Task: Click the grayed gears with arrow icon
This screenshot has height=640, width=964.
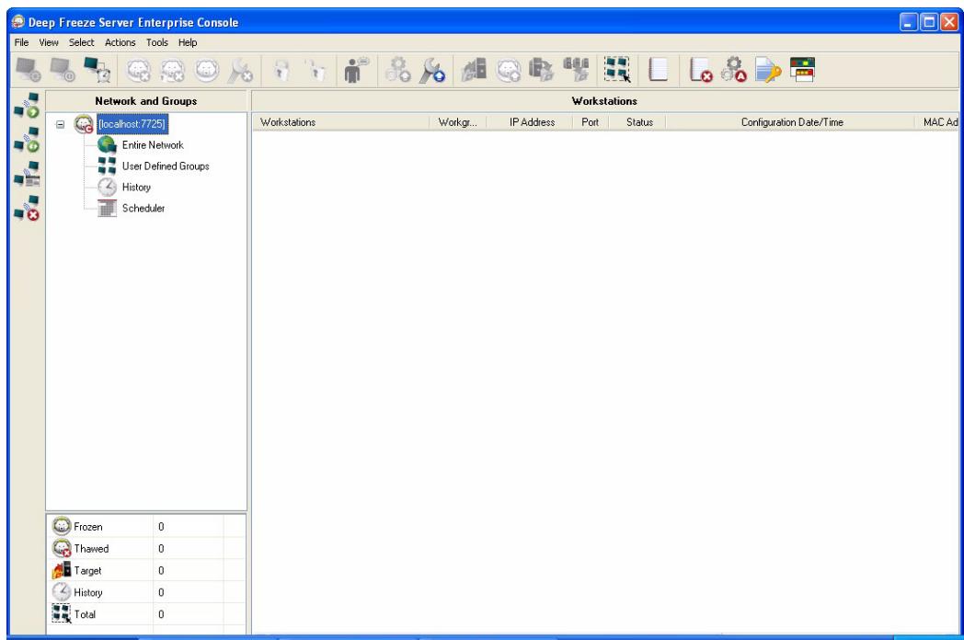Action: tap(397, 70)
